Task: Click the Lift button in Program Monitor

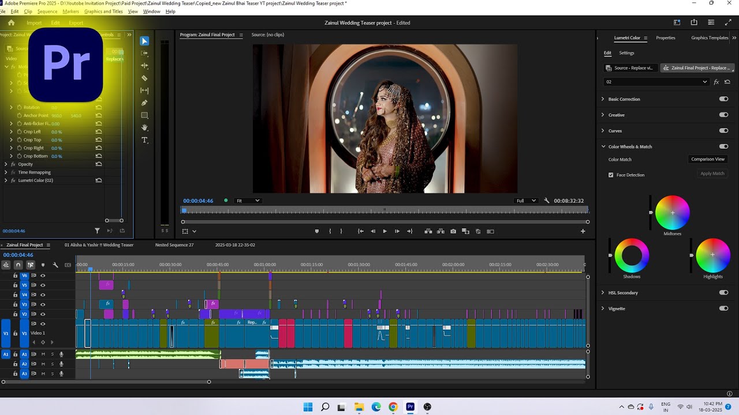Action: [428, 231]
